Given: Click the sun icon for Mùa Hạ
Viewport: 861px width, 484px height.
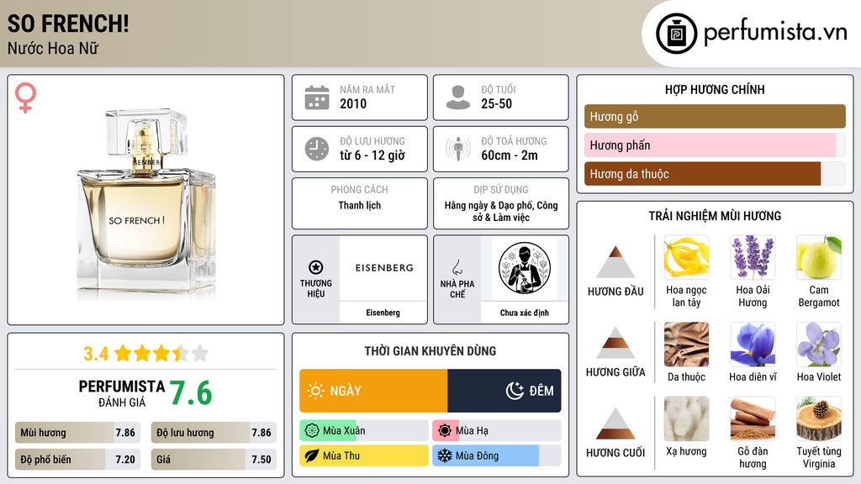Looking at the screenshot, I should coord(445,431).
